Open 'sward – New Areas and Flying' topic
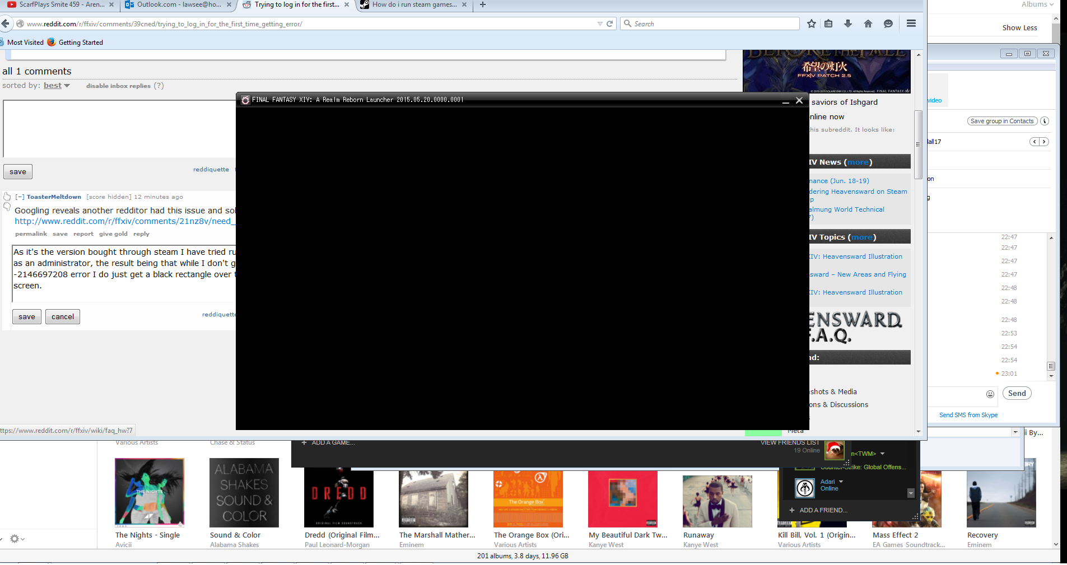Screen dimensions: 1067x565 tap(858, 274)
